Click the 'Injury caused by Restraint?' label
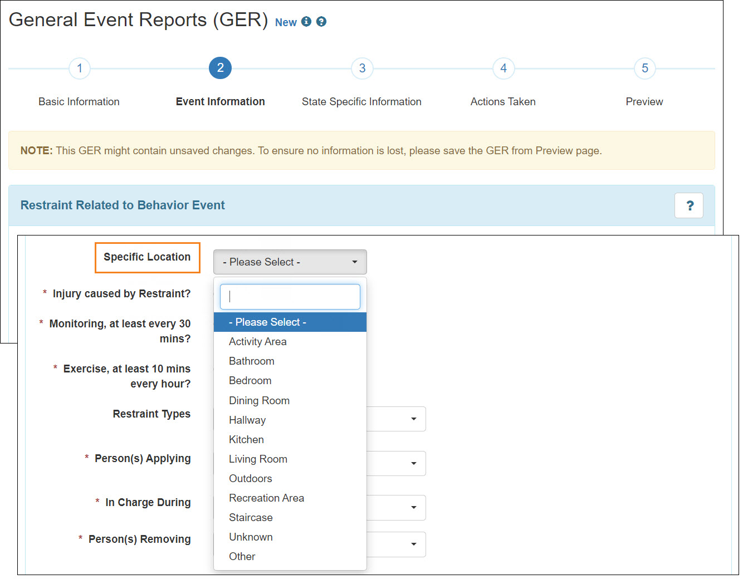This screenshot has height=579, width=743. pyautogui.click(x=121, y=294)
